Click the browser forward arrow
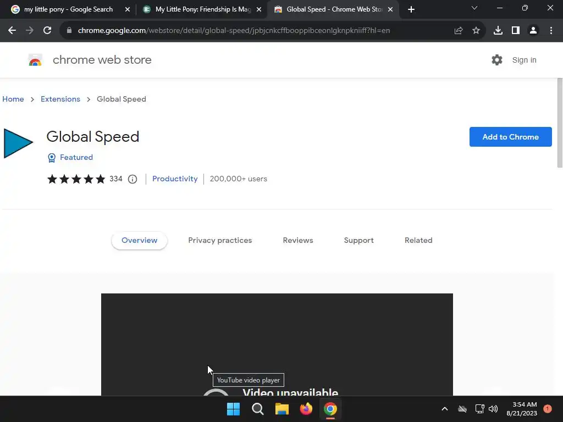Viewport: 563px width, 422px height. pos(30,31)
